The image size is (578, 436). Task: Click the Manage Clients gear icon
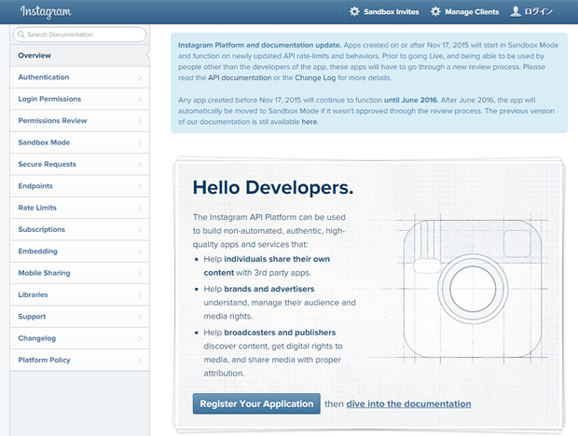click(435, 12)
